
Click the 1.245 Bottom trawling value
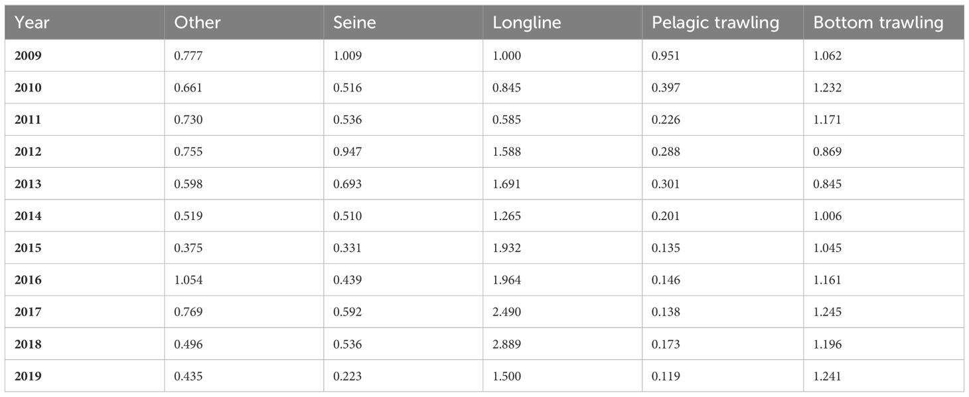pyautogui.click(x=827, y=312)
